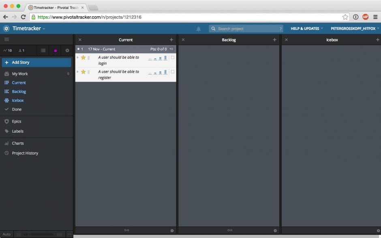Image resolution: width=381 pixels, height=238 pixels.
Task: Open My Work from the sidebar
Action: [20, 74]
